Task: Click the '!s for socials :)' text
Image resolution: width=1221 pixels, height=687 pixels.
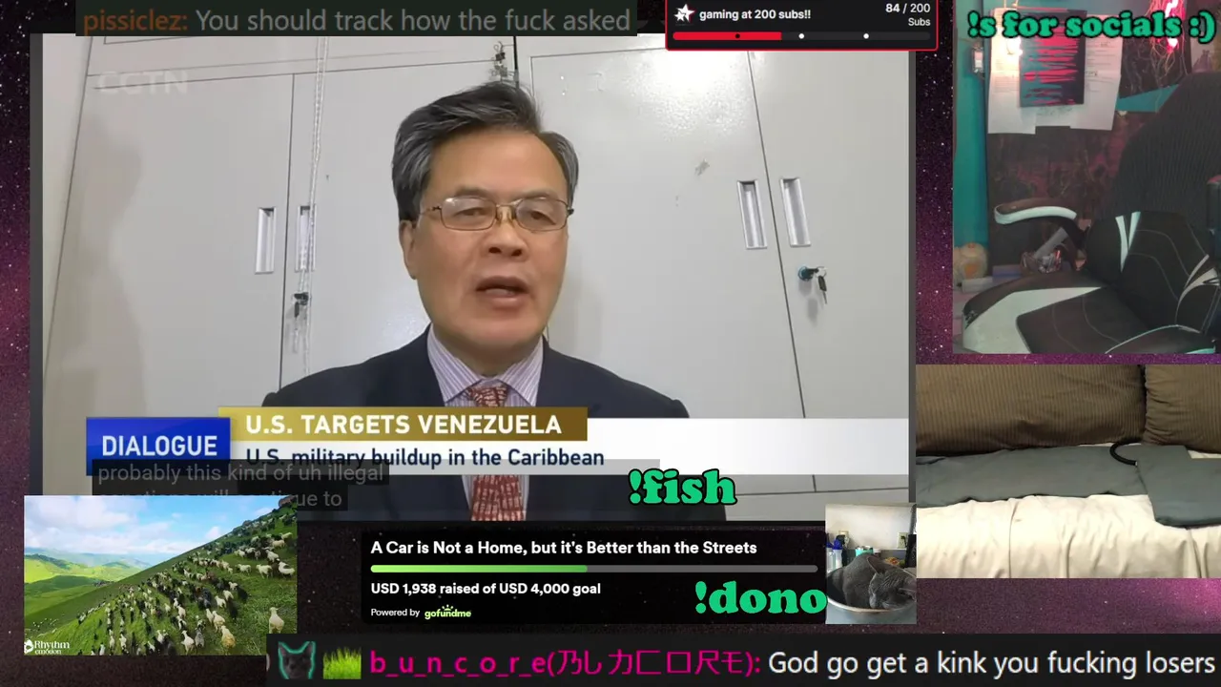Action: [x=1090, y=26]
